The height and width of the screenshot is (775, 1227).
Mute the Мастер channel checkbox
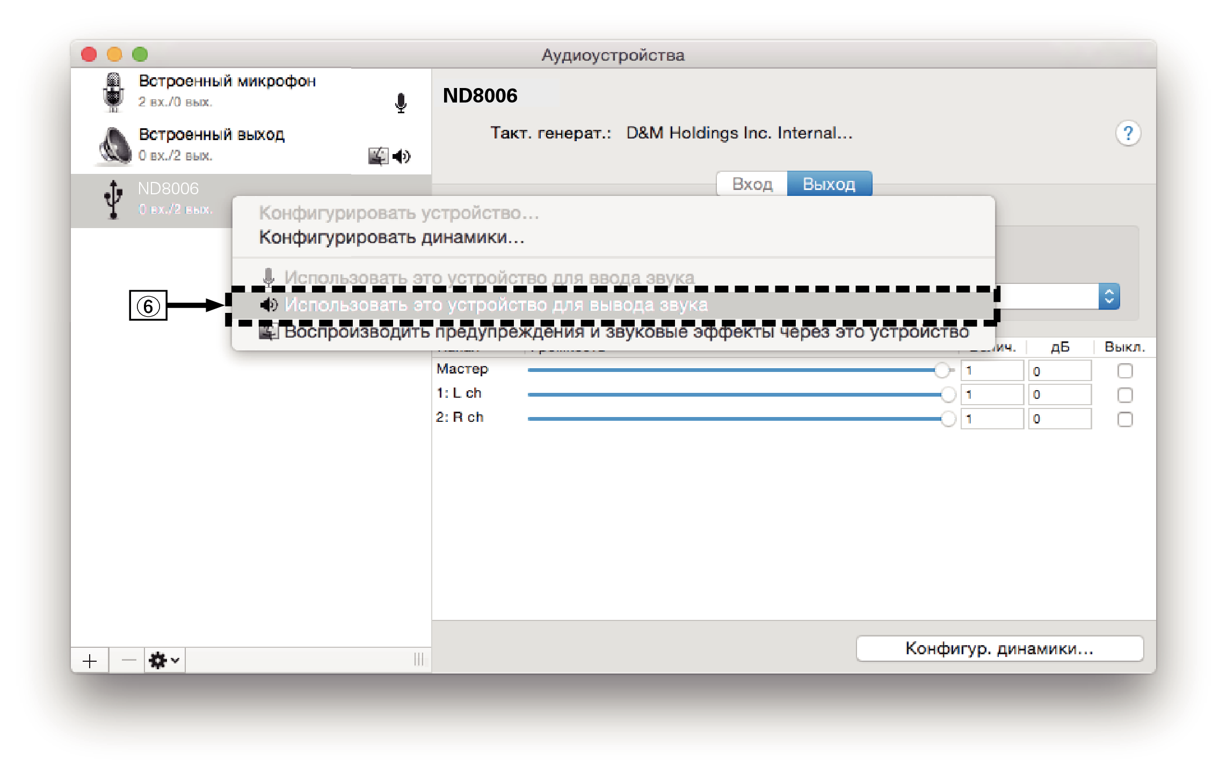(x=1125, y=371)
